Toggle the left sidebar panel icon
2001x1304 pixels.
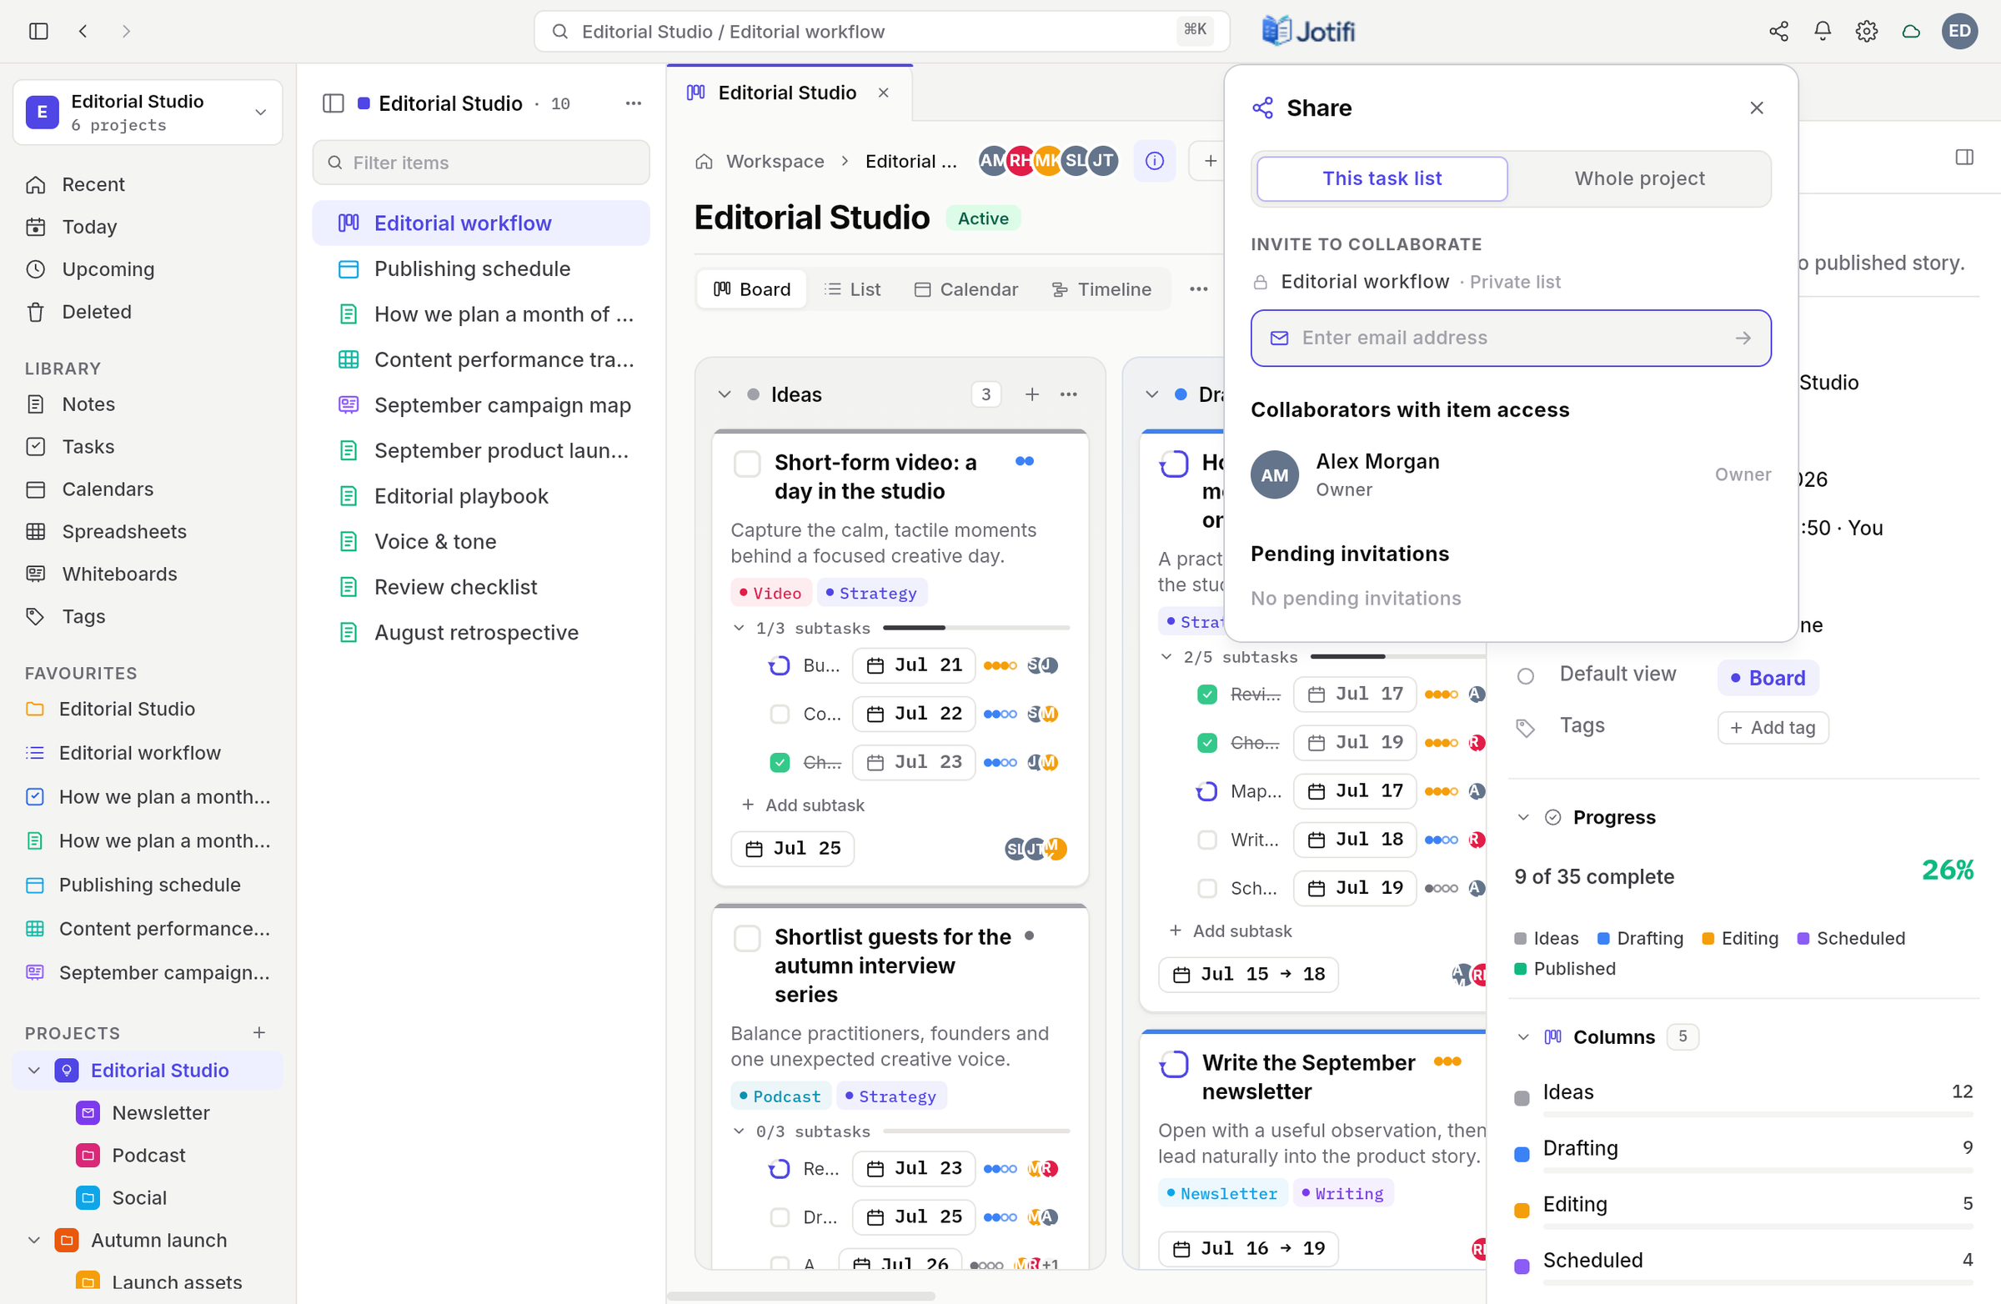click(38, 31)
